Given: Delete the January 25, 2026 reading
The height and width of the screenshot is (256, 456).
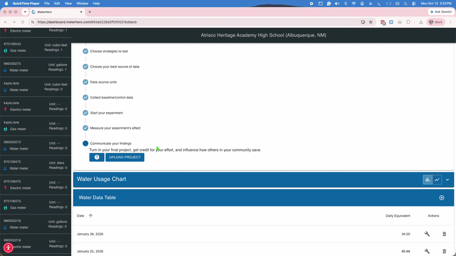Looking at the screenshot, I should click(x=444, y=251).
